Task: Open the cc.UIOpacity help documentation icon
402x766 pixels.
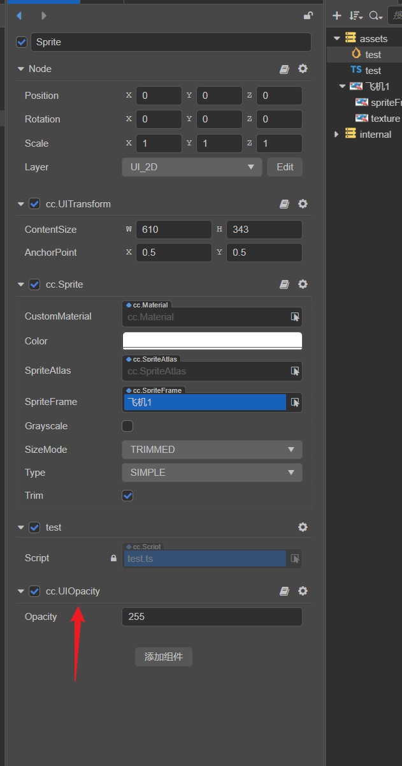Action: 285,591
